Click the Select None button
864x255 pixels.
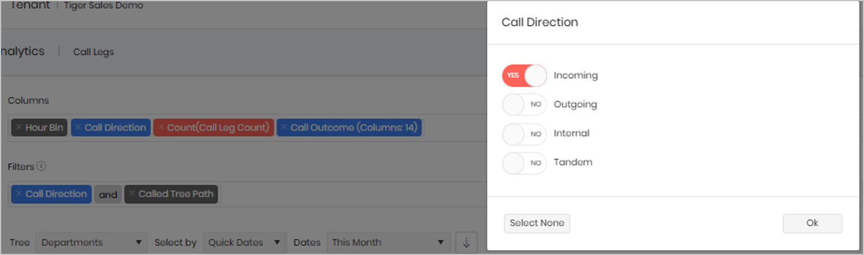(537, 223)
